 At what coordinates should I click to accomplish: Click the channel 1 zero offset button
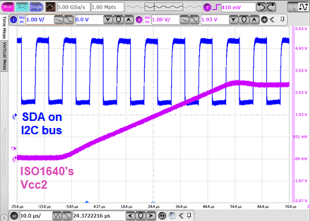(x=118, y=19)
